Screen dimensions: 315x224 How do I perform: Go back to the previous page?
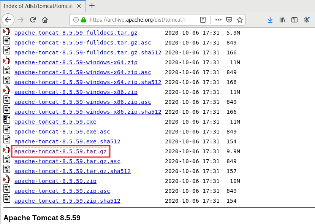click(8, 20)
